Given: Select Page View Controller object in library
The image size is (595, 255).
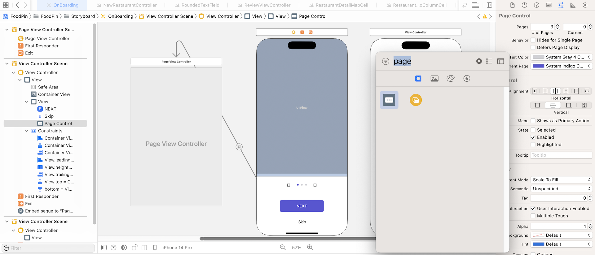Looking at the screenshot, I should pyautogui.click(x=416, y=100).
